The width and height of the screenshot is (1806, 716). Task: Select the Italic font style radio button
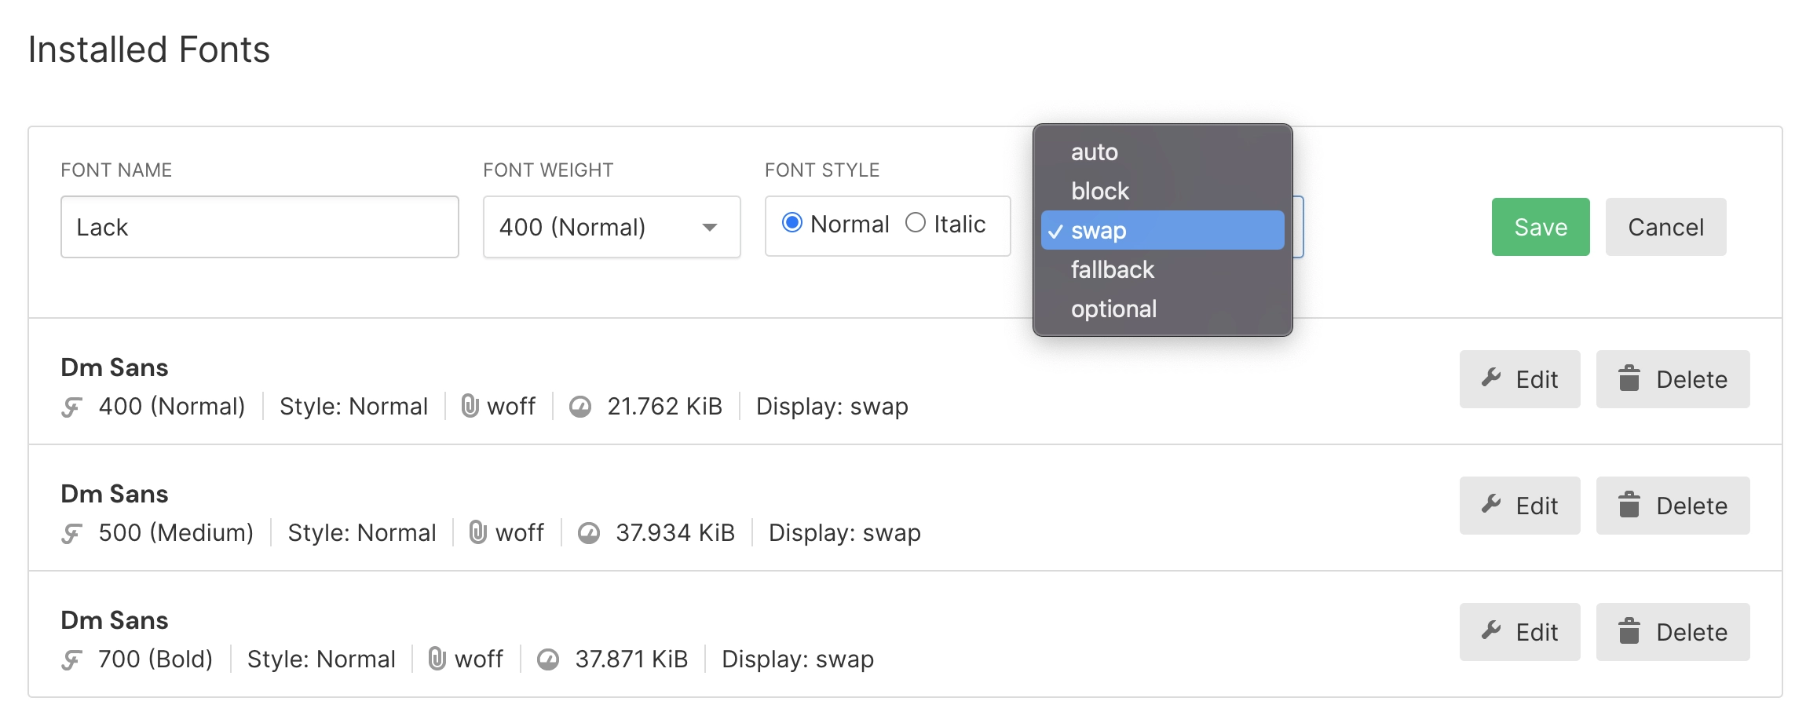[915, 224]
